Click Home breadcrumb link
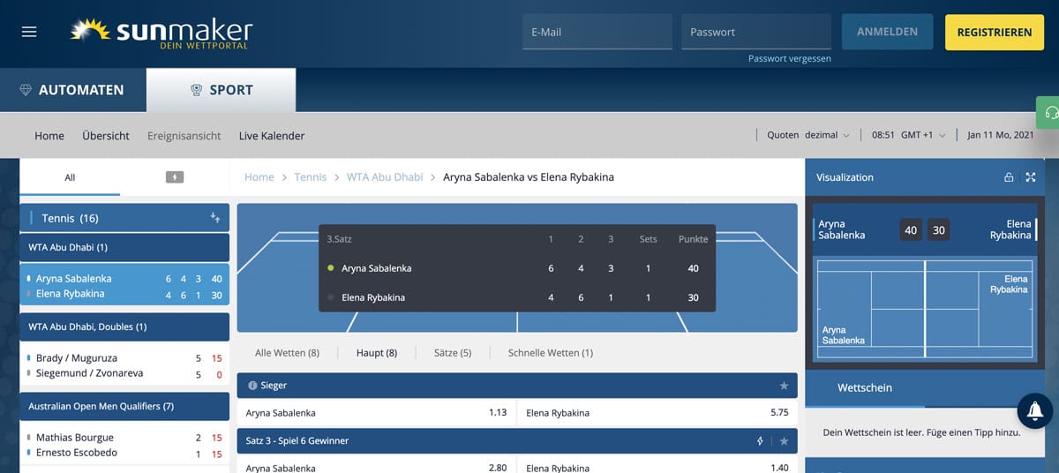 [259, 177]
